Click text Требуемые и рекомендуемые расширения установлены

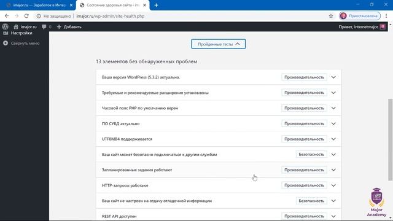[x=155, y=93]
